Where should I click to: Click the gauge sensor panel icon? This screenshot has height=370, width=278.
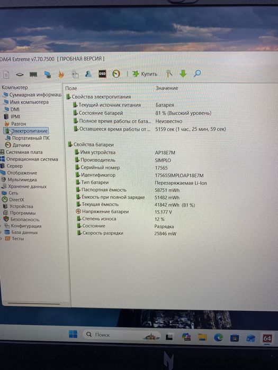(x=116, y=74)
